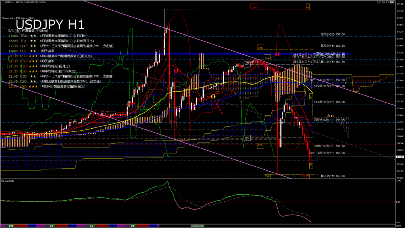This screenshot has height=228, width=405.
Task: Click the white YDC label box
Action: [247, 137]
